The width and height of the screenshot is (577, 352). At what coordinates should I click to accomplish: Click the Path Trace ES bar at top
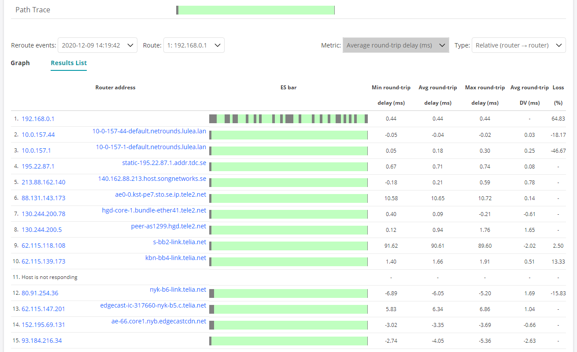(x=255, y=10)
